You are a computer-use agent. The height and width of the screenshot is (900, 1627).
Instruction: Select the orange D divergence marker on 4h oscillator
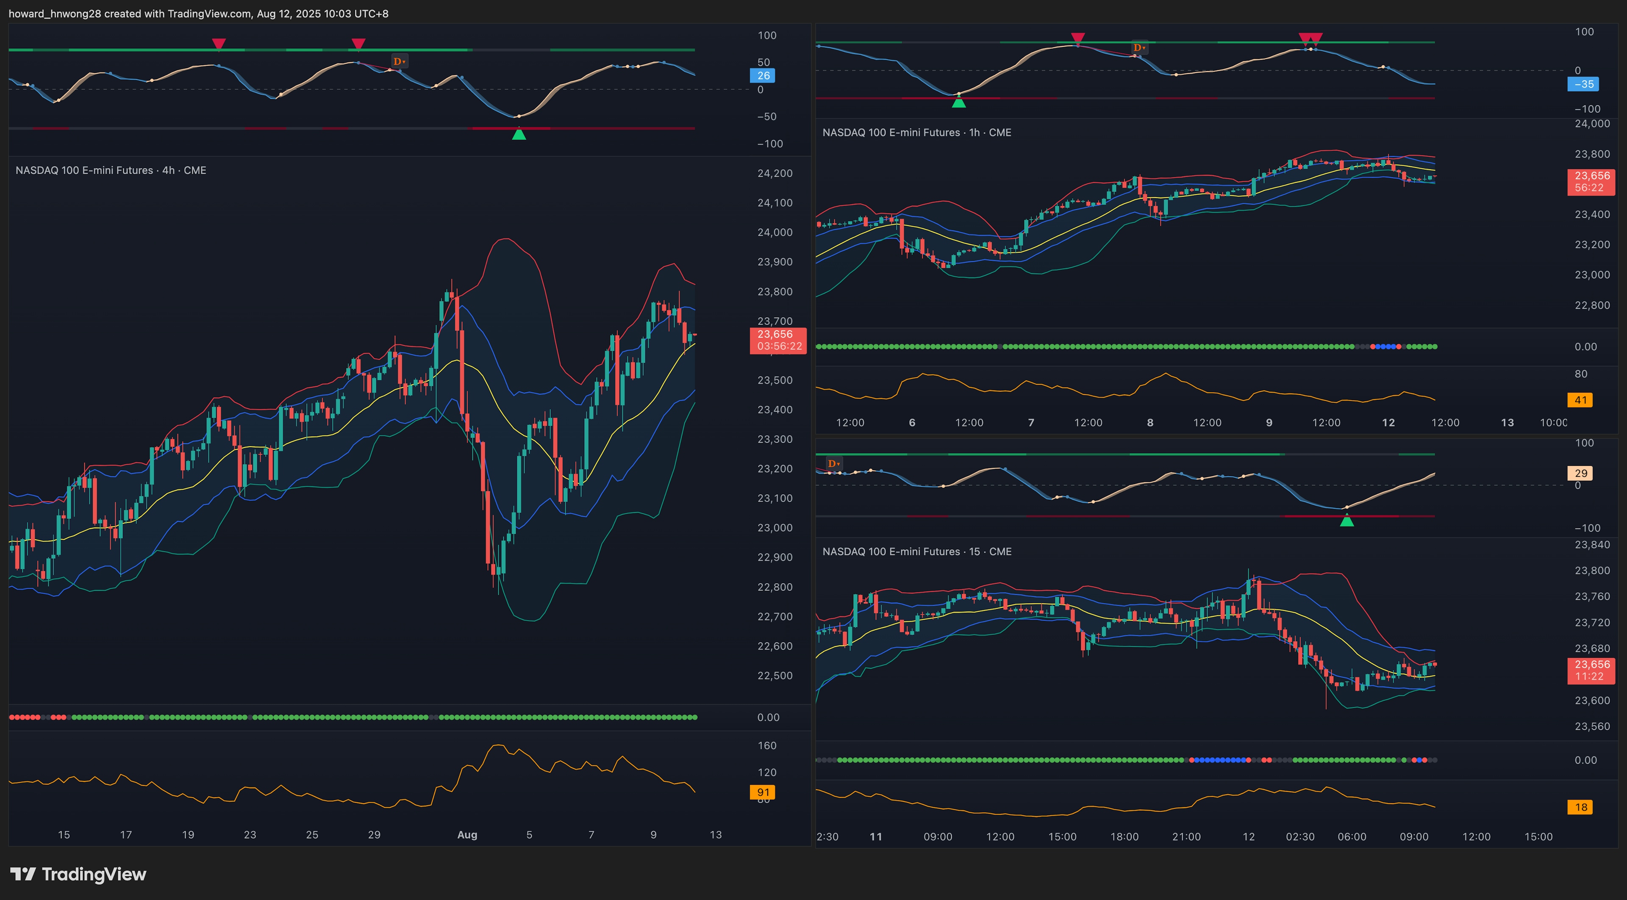[x=399, y=61]
